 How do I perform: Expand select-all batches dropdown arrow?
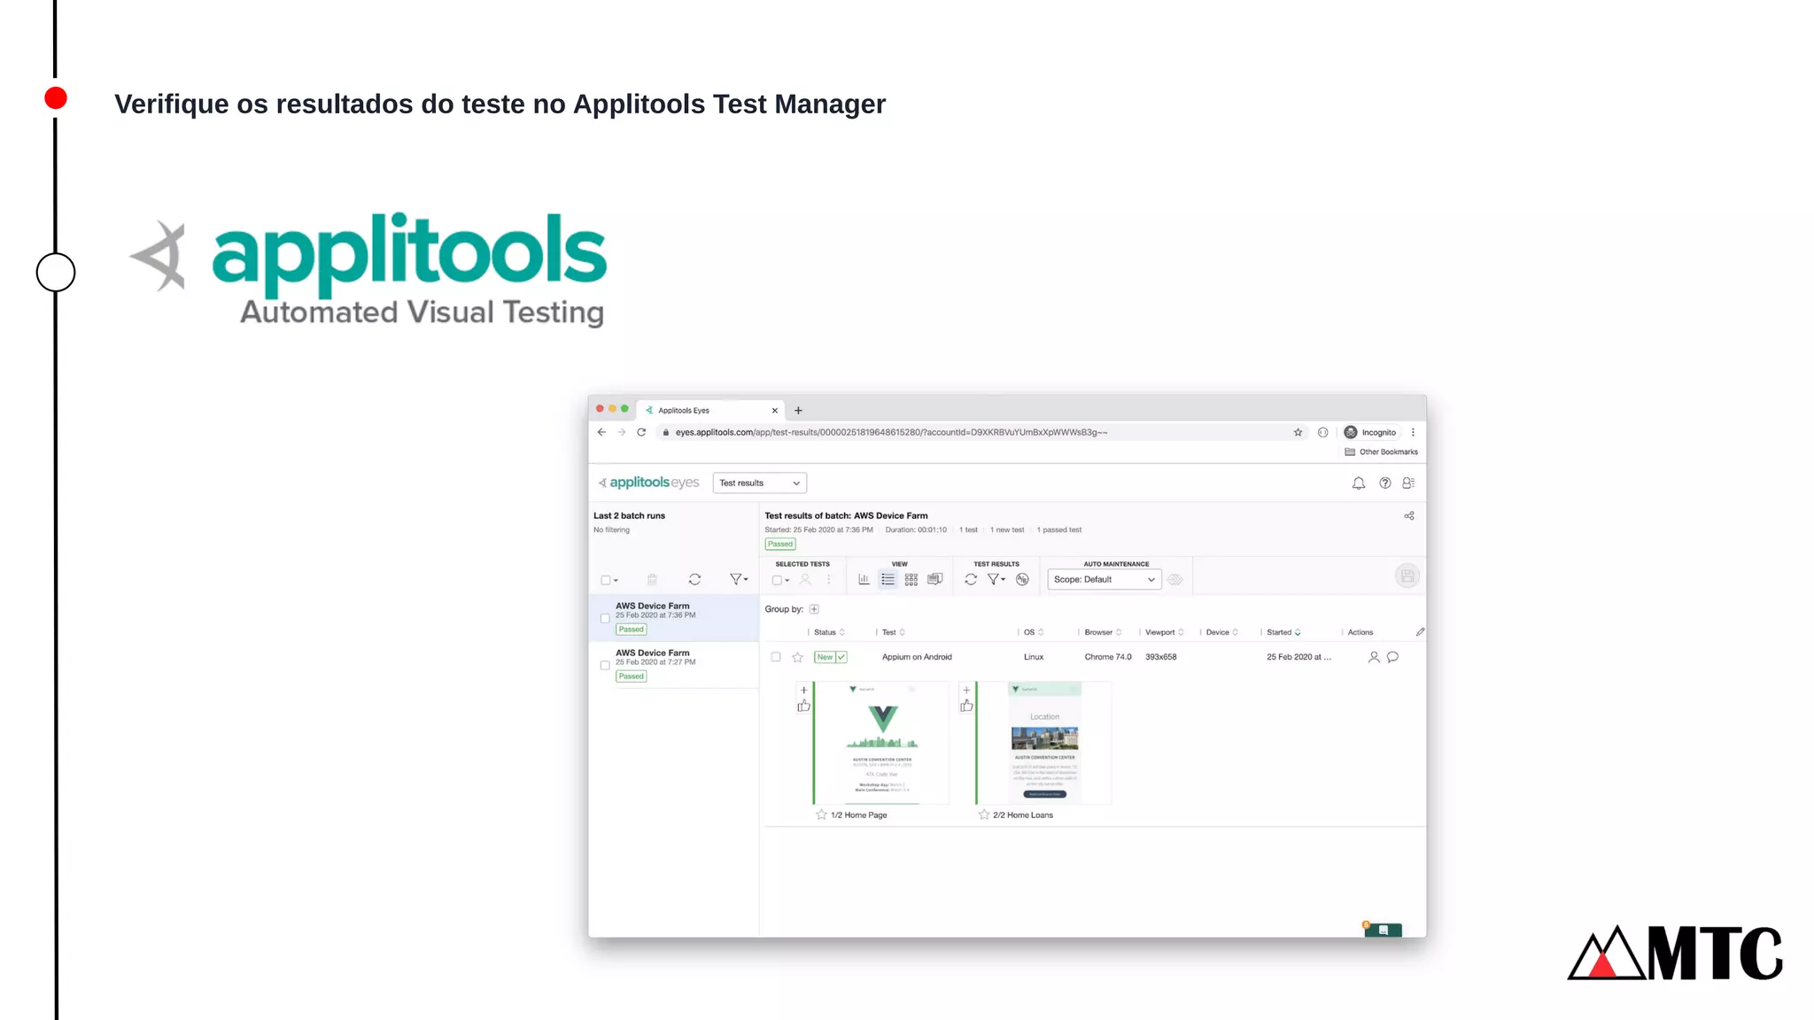616,581
